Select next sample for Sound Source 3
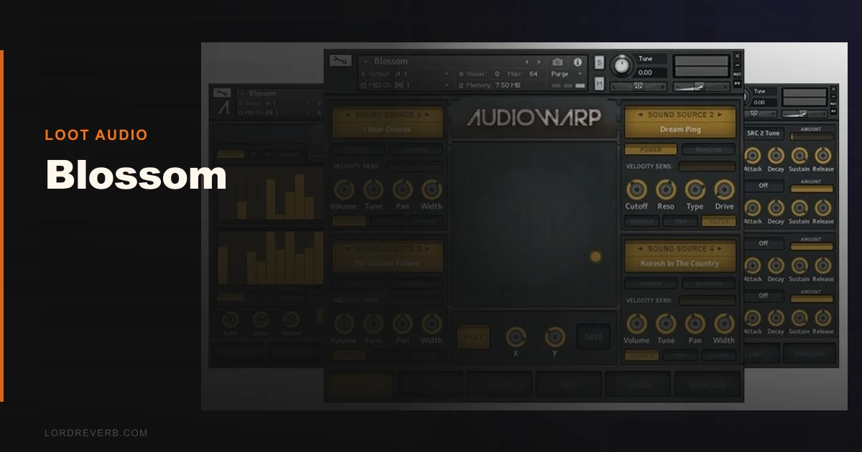862x452 pixels. point(427,248)
